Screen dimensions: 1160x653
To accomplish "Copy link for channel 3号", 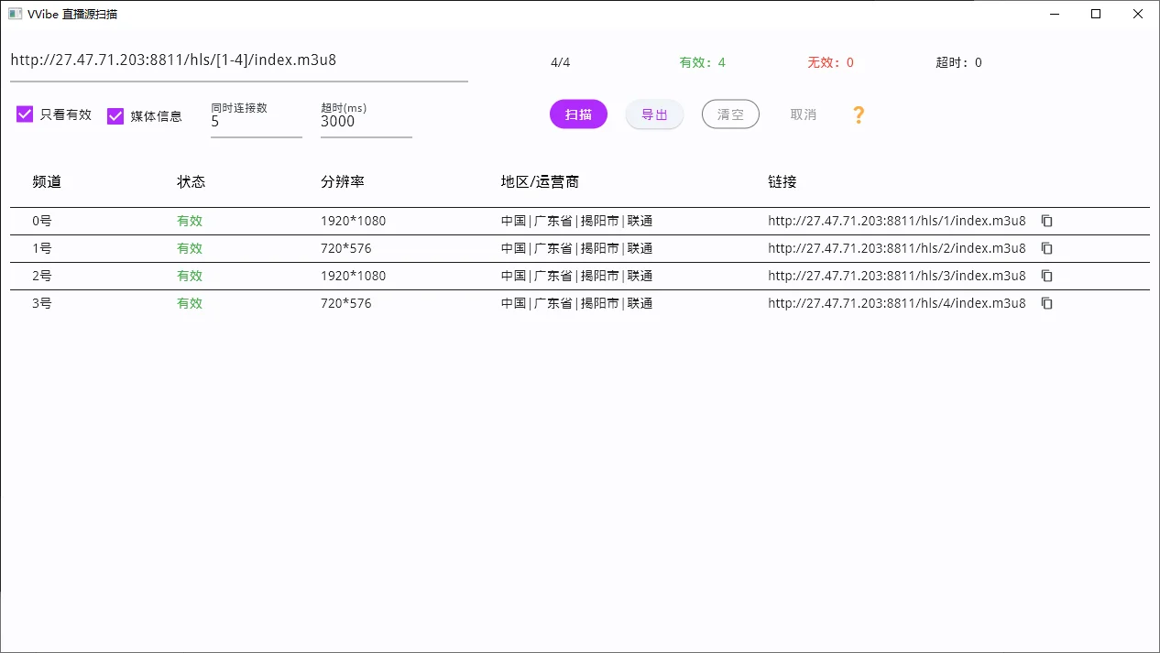I will (1047, 303).
